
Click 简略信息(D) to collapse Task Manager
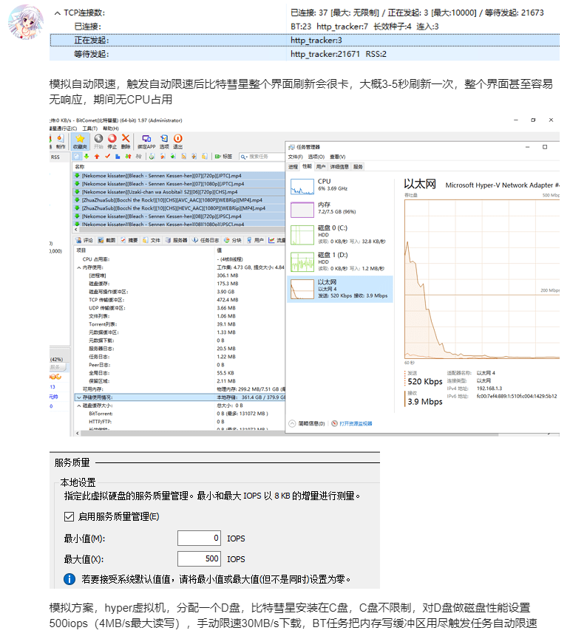(x=307, y=423)
